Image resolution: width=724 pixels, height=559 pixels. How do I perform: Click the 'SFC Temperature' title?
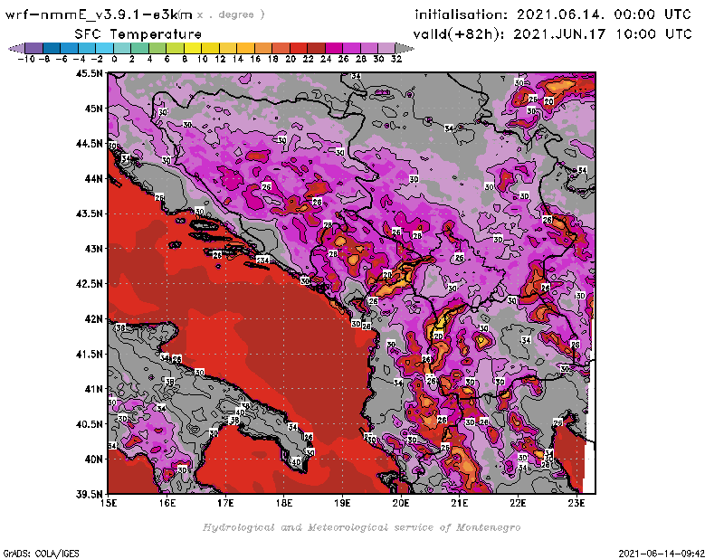click(x=138, y=34)
